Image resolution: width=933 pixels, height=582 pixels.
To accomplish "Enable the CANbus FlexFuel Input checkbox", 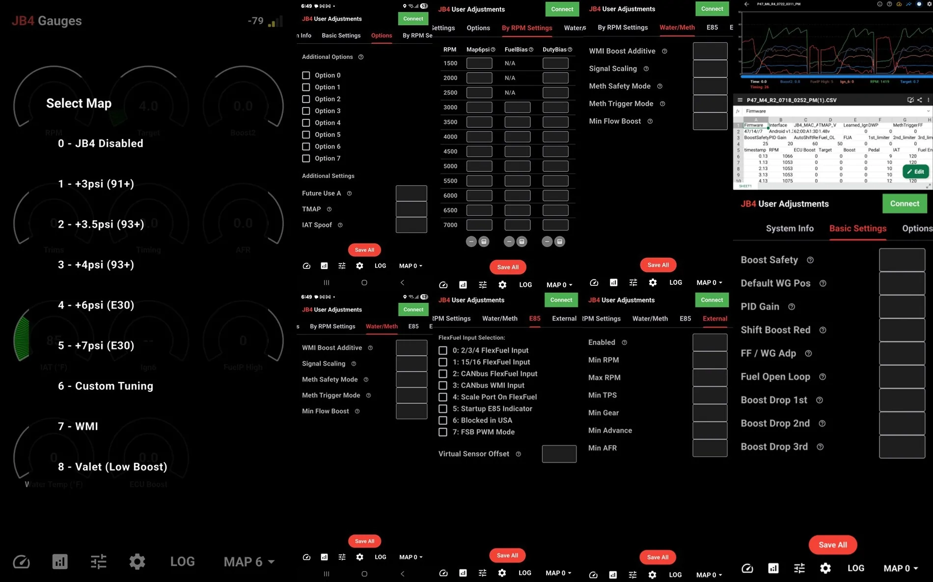I will coord(442,374).
